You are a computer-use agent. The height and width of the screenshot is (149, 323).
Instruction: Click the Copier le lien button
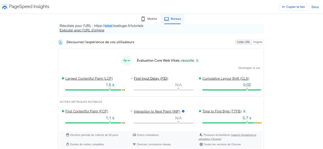click(x=294, y=7)
